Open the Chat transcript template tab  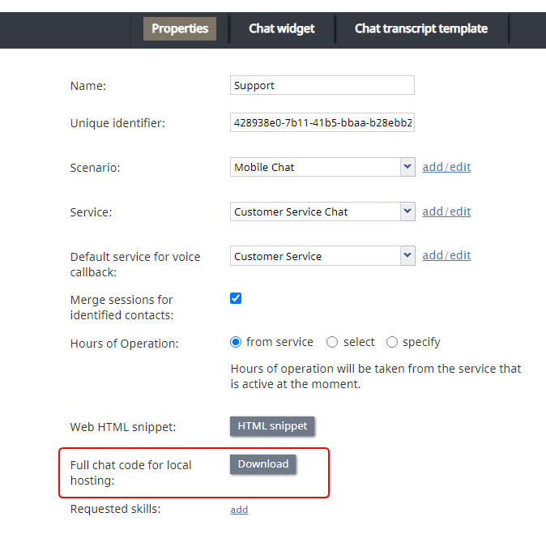(421, 28)
